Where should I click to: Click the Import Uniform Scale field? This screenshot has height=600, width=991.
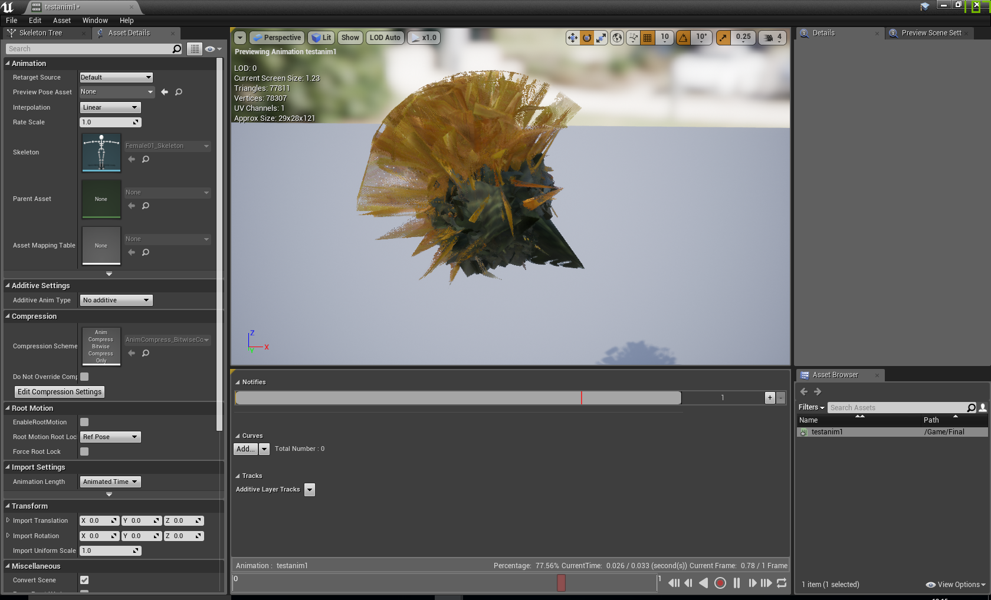tap(110, 550)
